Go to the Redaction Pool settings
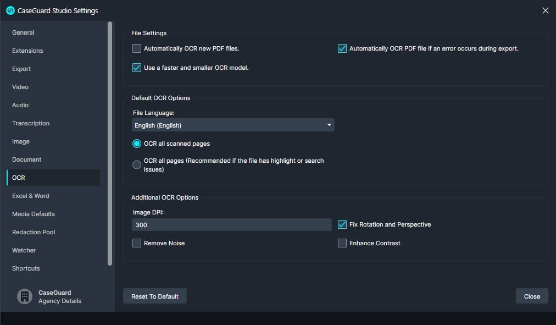The height and width of the screenshot is (325, 556). click(34, 232)
